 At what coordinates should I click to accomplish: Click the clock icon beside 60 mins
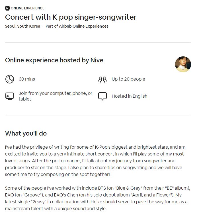point(10,79)
